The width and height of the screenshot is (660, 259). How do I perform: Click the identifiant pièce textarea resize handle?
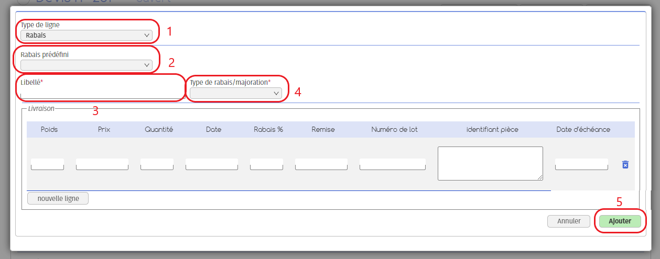coord(540,178)
